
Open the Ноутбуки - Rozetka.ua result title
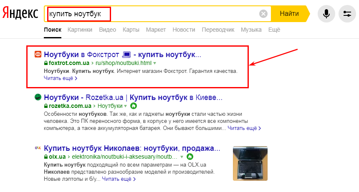pos(133,97)
